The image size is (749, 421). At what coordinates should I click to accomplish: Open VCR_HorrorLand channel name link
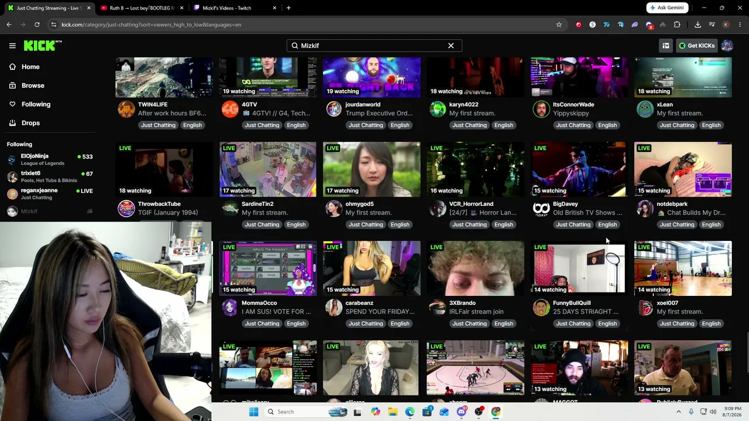(471, 204)
